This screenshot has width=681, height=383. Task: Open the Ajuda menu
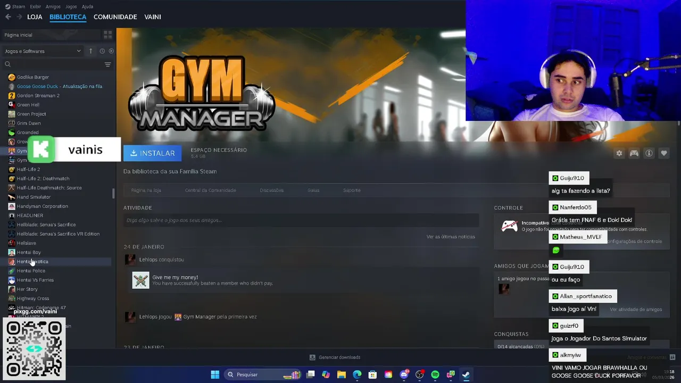click(x=88, y=6)
